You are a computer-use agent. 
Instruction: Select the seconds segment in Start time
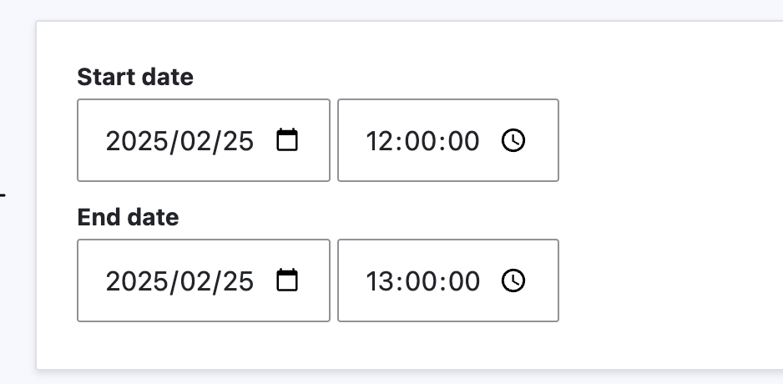click(463, 141)
